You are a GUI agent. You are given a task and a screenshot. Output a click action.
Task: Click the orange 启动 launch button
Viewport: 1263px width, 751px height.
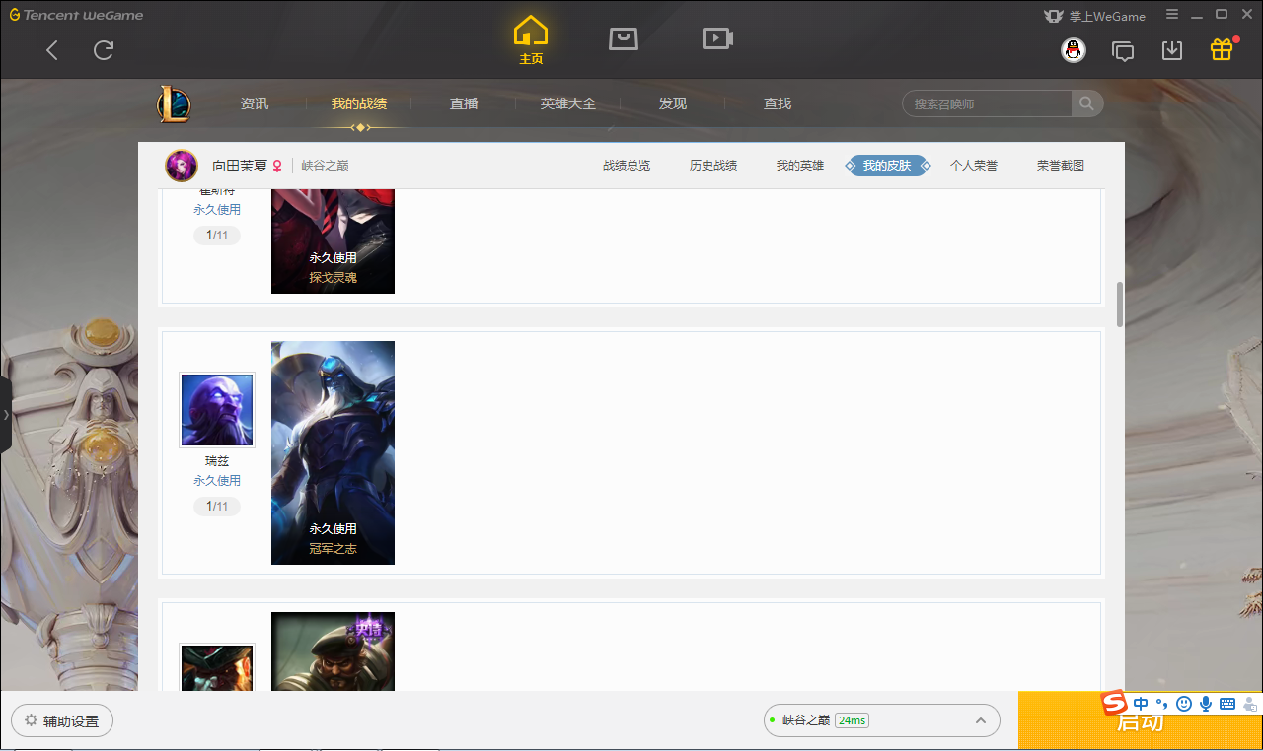click(1141, 720)
